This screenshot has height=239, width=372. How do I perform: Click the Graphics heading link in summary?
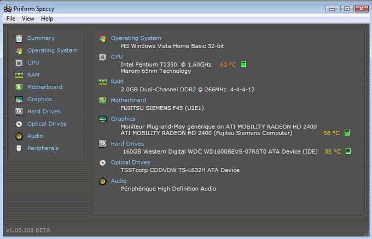click(x=123, y=119)
